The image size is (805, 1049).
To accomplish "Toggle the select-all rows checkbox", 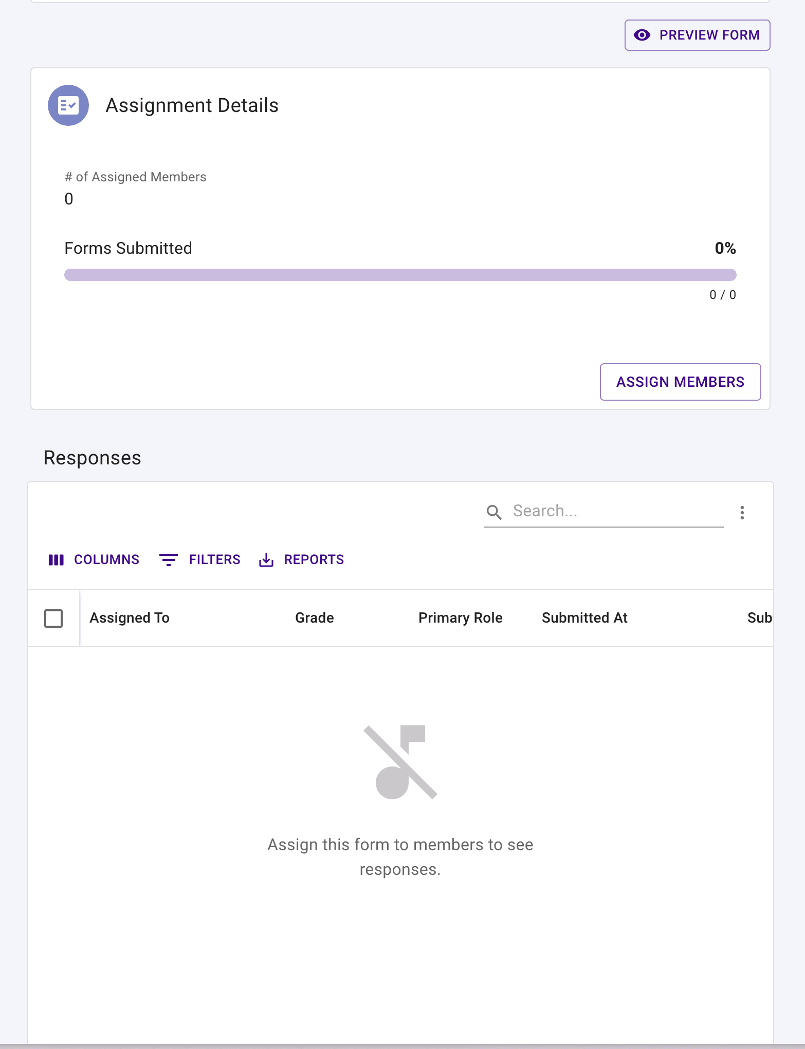I will [x=53, y=618].
